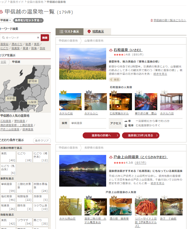
Task: Open ホテル圓山荘 link
Action: point(67,219)
